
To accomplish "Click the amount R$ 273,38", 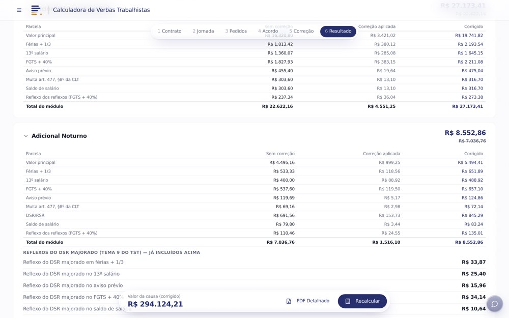I will [x=472, y=97].
